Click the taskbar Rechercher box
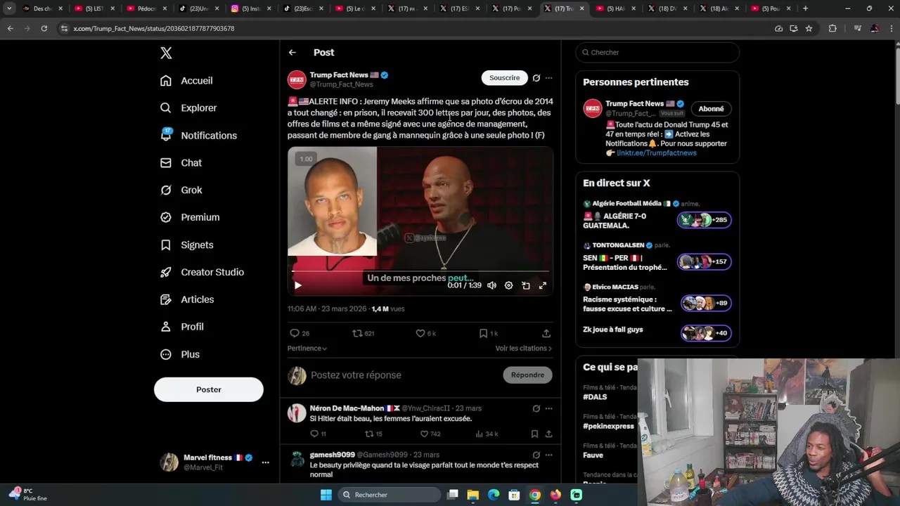 pyautogui.click(x=389, y=495)
